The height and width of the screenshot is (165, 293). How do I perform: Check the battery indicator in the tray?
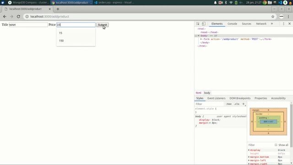(x=236, y=3)
